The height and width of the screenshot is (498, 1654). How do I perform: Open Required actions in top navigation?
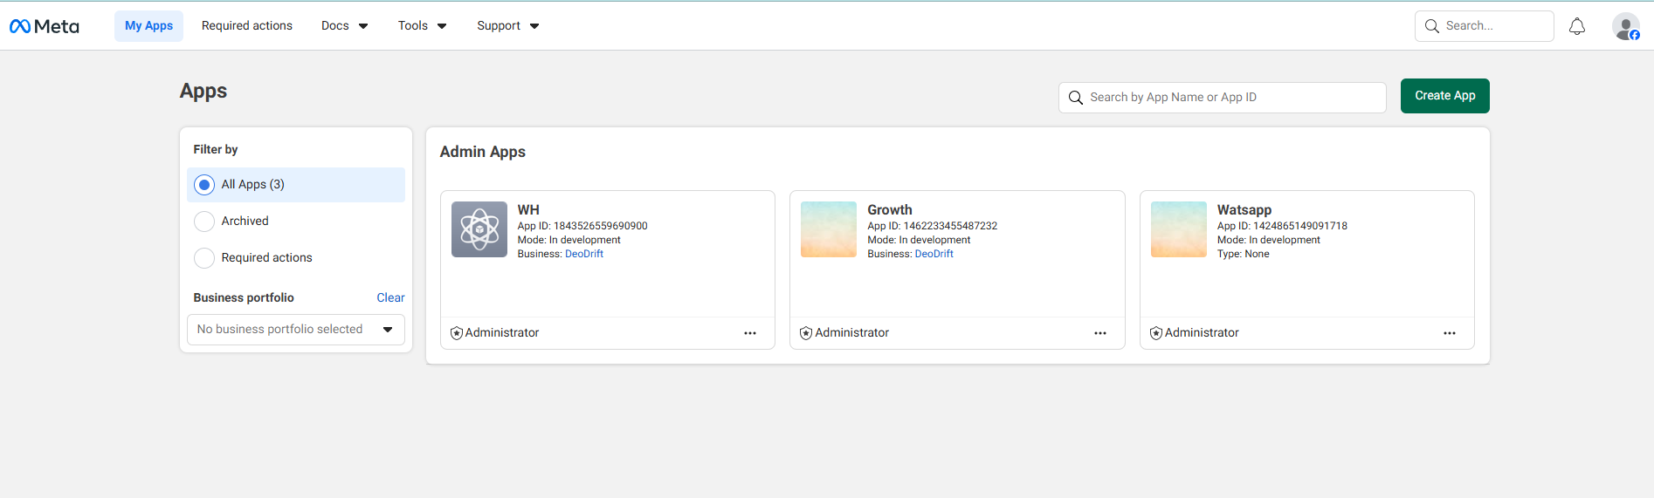[247, 26]
